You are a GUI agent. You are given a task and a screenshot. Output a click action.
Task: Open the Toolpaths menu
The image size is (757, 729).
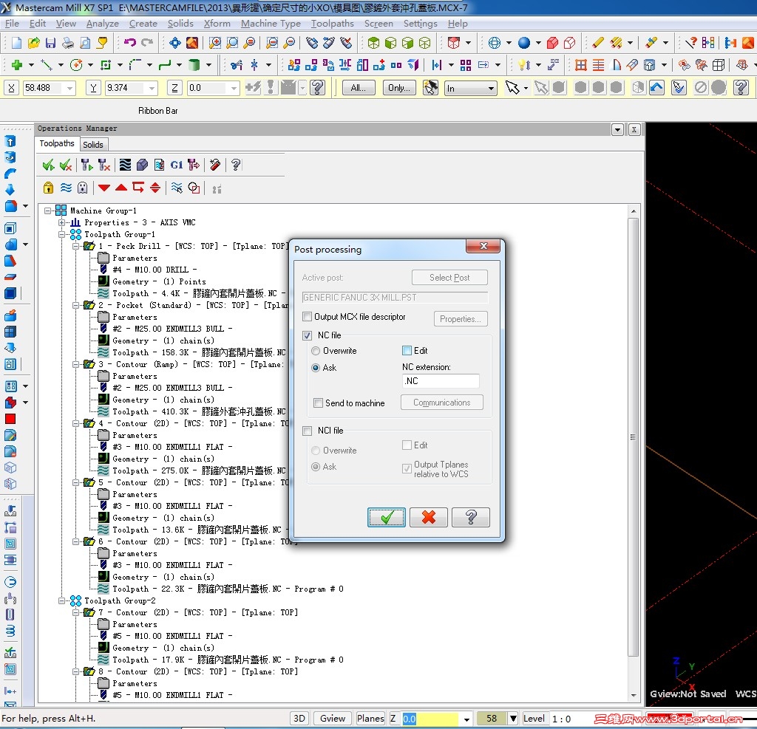[x=332, y=23]
